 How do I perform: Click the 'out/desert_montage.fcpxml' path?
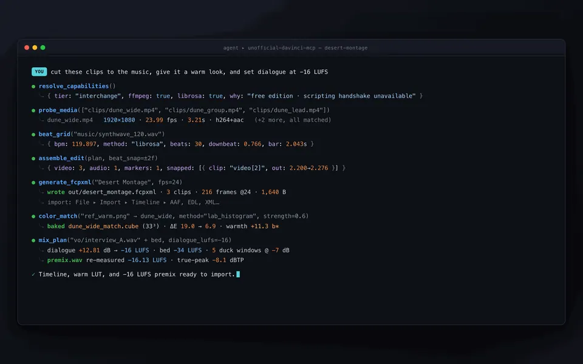(x=112, y=192)
